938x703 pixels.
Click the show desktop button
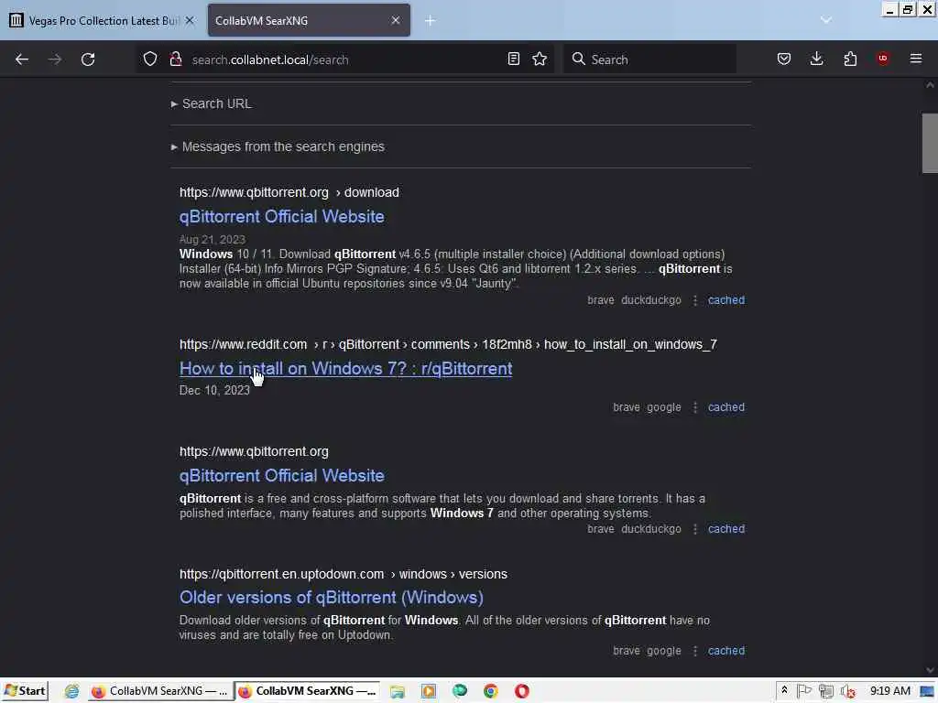928,692
